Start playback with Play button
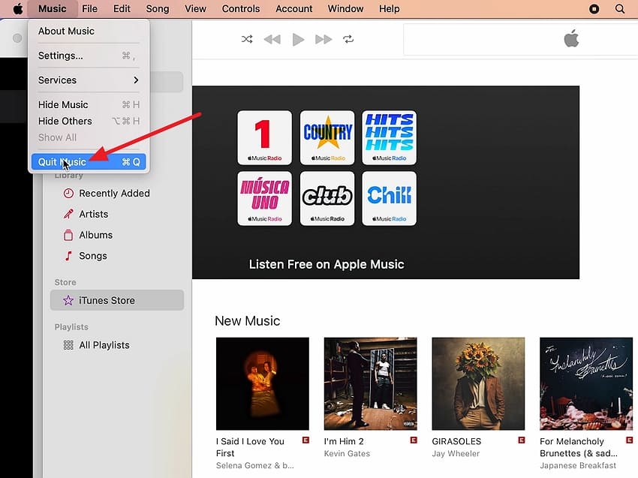Viewport: 638px width, 478px height. (298, 40)
